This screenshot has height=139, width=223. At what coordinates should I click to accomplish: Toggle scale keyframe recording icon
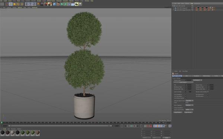click(x=158, y=126)
